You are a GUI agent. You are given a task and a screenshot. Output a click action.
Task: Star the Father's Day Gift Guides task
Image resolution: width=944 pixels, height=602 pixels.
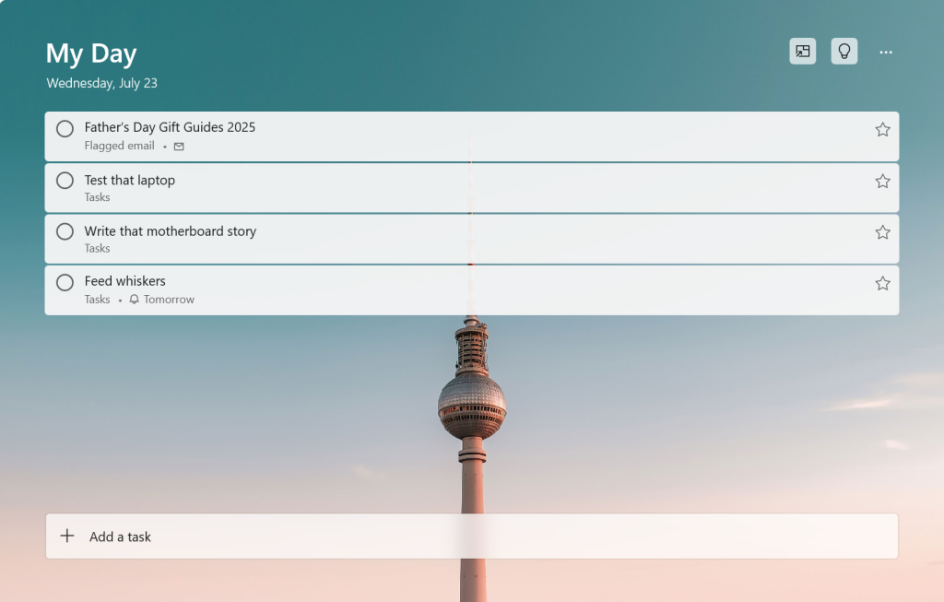click(882, 130)
